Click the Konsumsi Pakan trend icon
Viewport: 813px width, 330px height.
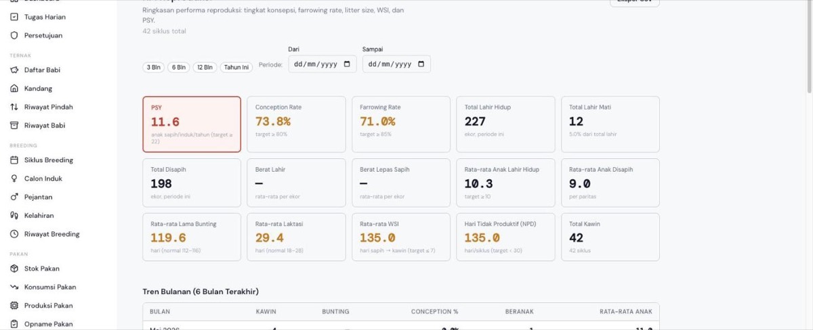coord(14,287)
